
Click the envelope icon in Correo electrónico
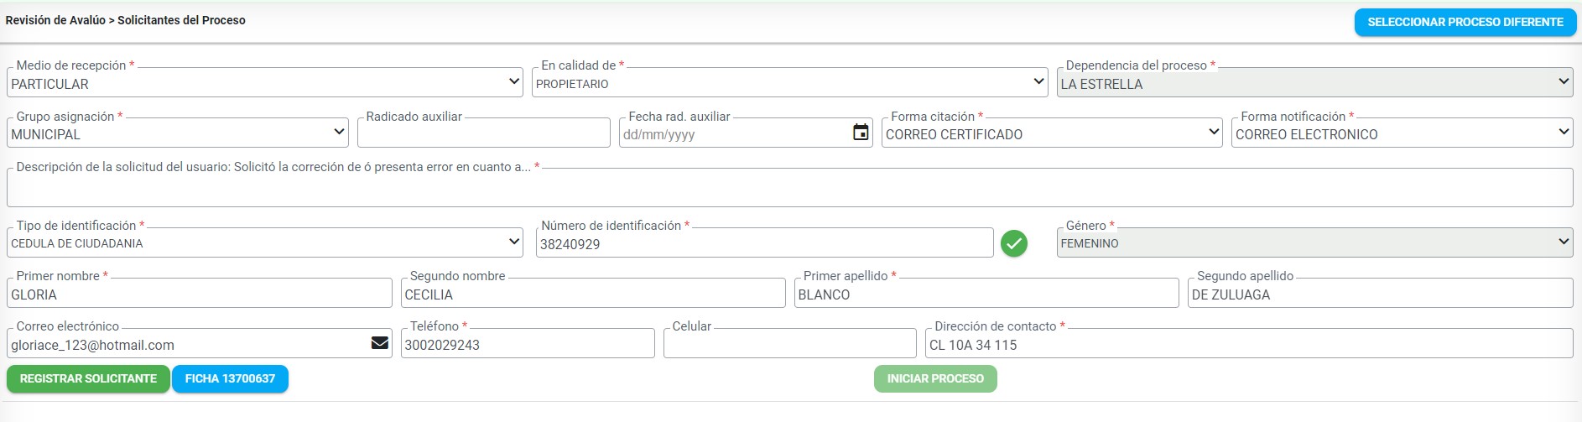coord(380,343)
